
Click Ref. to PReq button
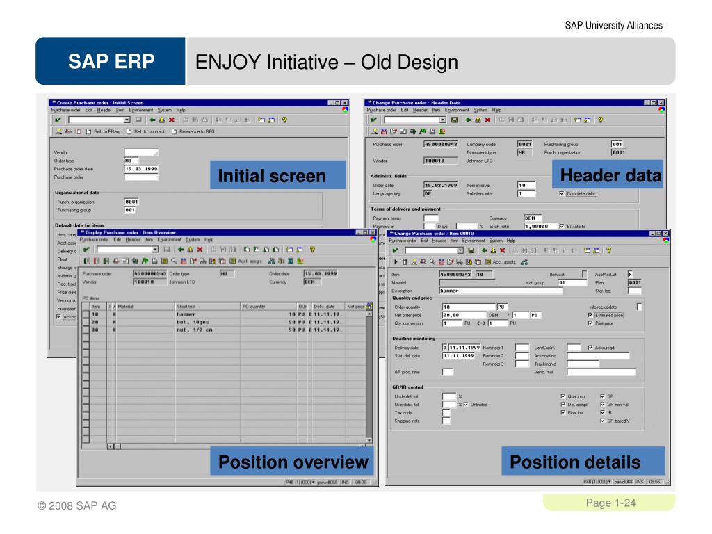click(103, 131)
